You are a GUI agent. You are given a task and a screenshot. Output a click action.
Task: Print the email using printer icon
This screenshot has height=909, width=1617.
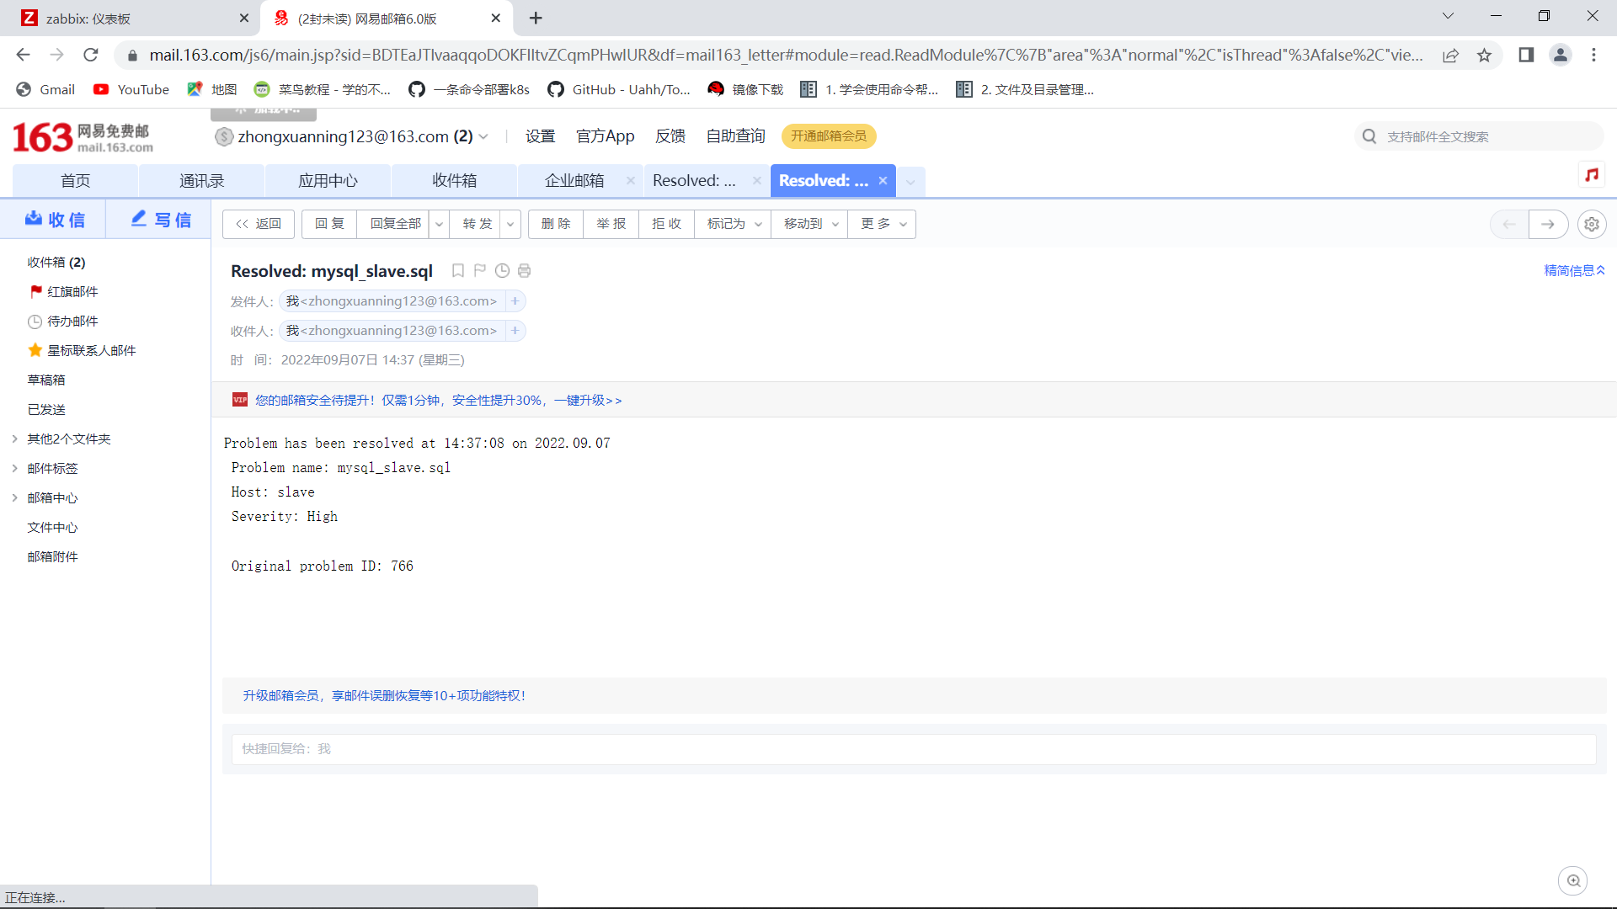click(524, 271)
